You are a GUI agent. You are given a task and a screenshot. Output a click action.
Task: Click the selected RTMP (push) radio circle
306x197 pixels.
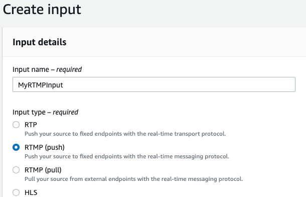tap(16, 147)
